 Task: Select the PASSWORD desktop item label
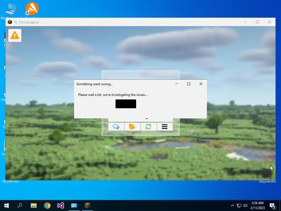click(11, 181)
